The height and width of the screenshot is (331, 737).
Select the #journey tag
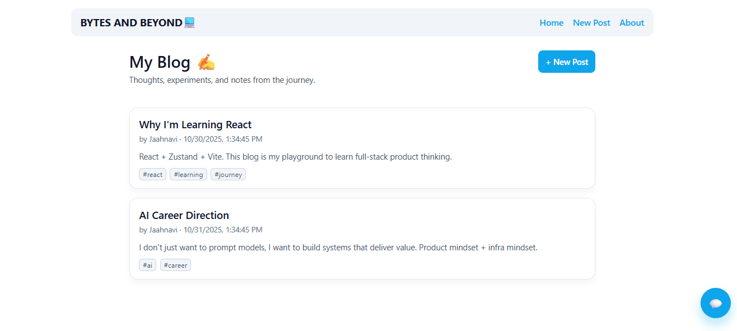click(x=228, y=175)
